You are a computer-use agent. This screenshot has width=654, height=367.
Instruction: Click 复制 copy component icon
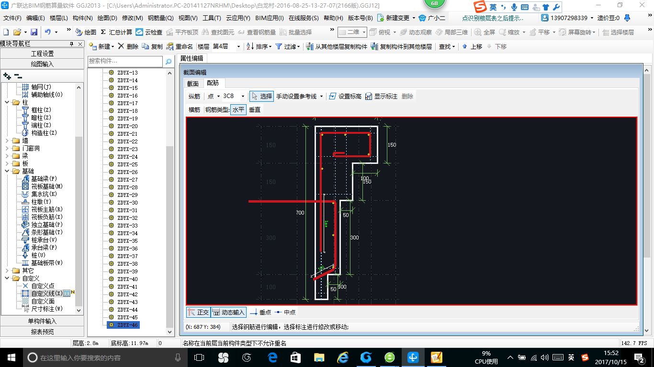pyautogui.click(x=152, y=46)
